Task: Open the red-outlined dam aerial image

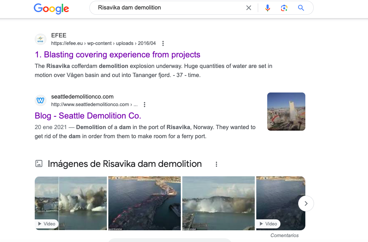Action: (144, 203)
